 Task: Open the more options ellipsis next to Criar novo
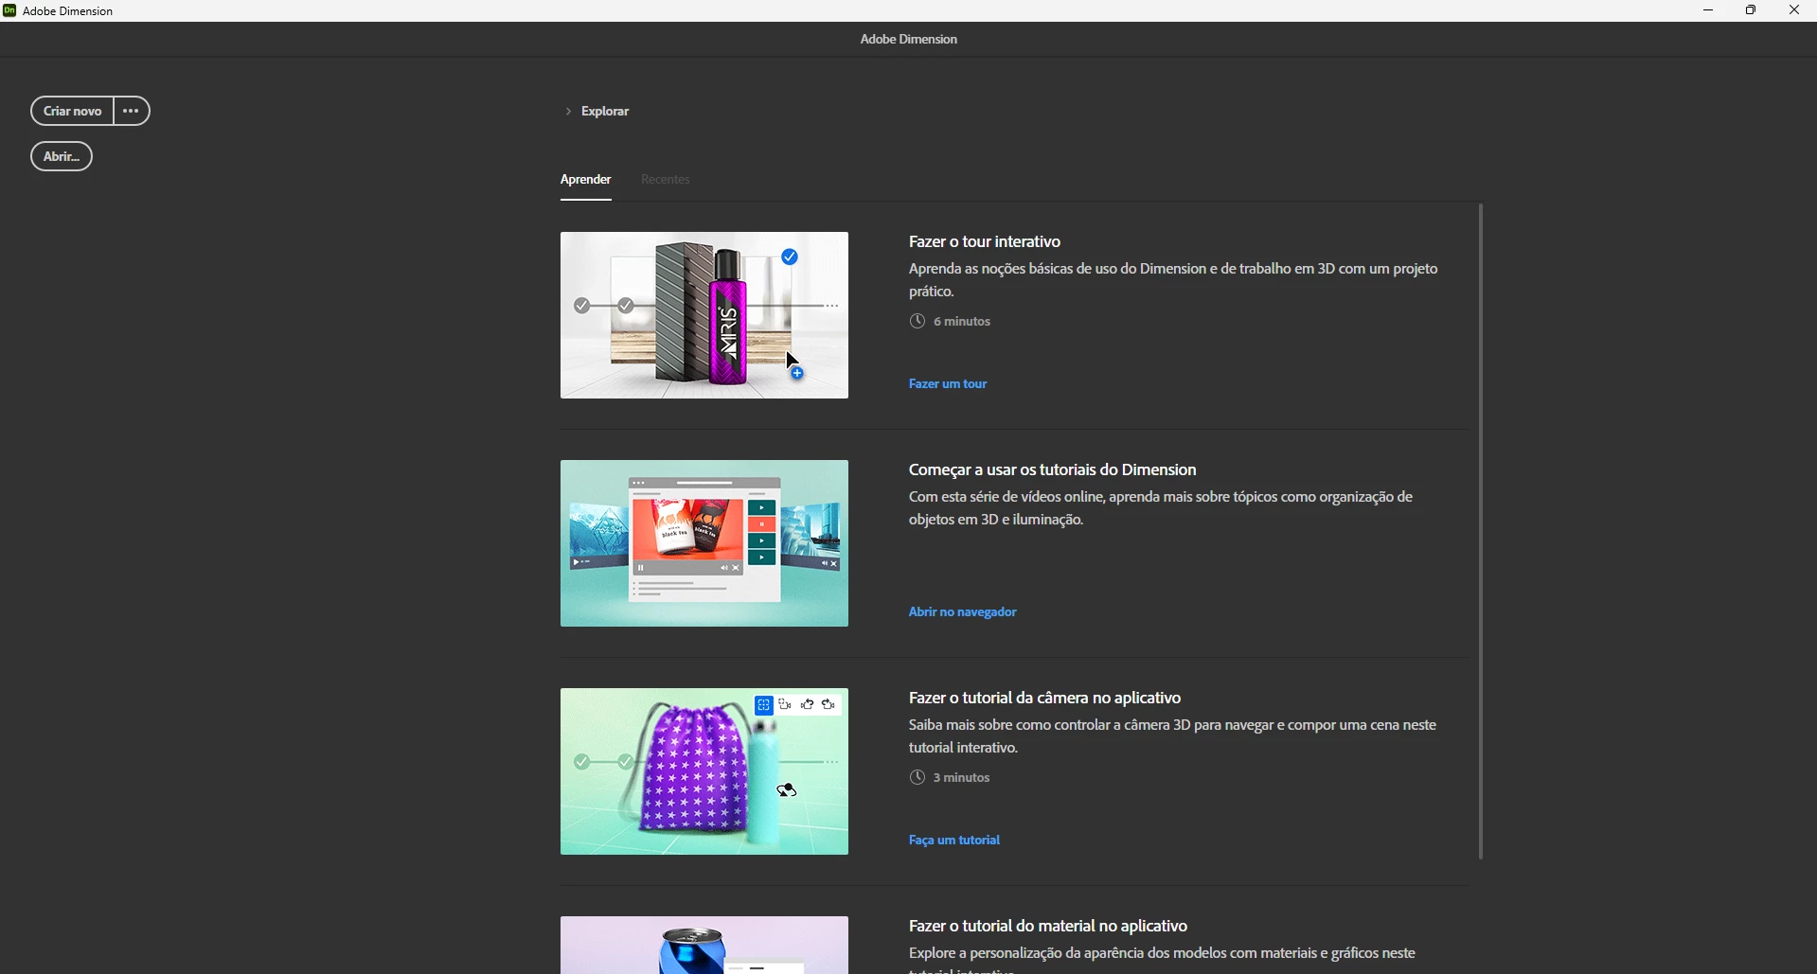pos(132,111)
